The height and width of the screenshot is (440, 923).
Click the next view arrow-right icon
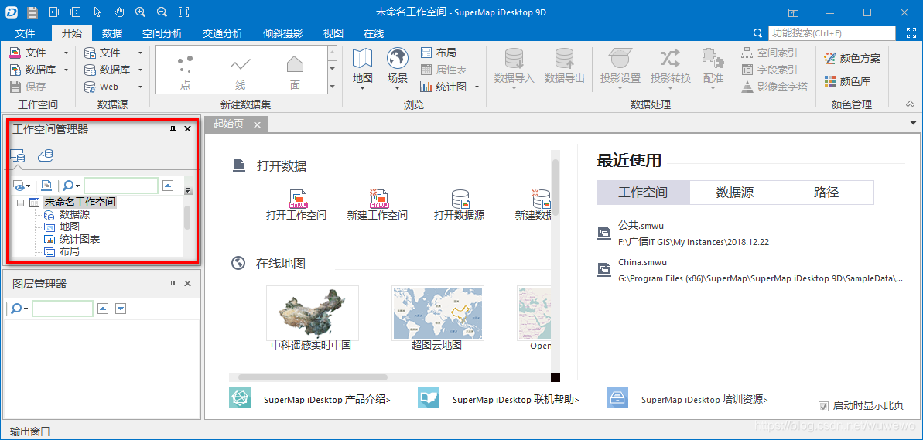coord(75,12)
